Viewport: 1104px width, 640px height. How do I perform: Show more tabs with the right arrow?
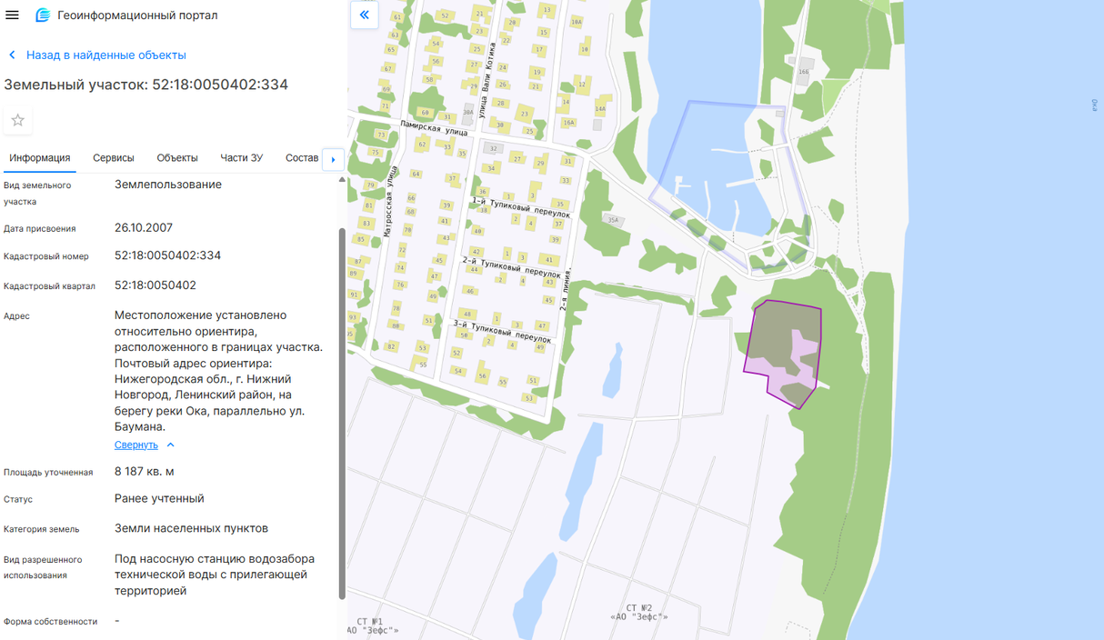tap(333, 159)
